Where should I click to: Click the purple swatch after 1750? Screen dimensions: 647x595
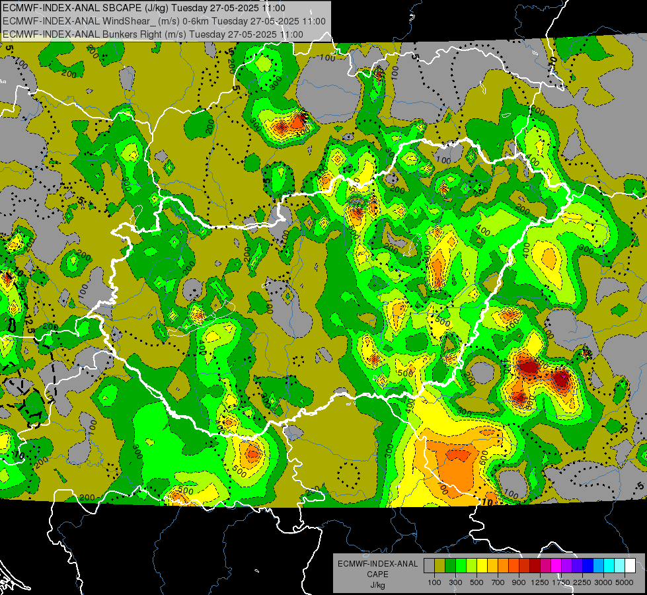[x=567, y=566]
